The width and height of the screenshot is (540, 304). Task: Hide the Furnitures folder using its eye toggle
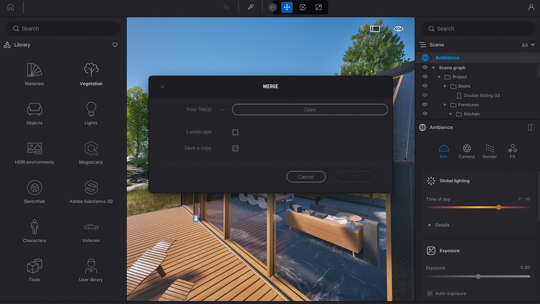pos(424,104)
